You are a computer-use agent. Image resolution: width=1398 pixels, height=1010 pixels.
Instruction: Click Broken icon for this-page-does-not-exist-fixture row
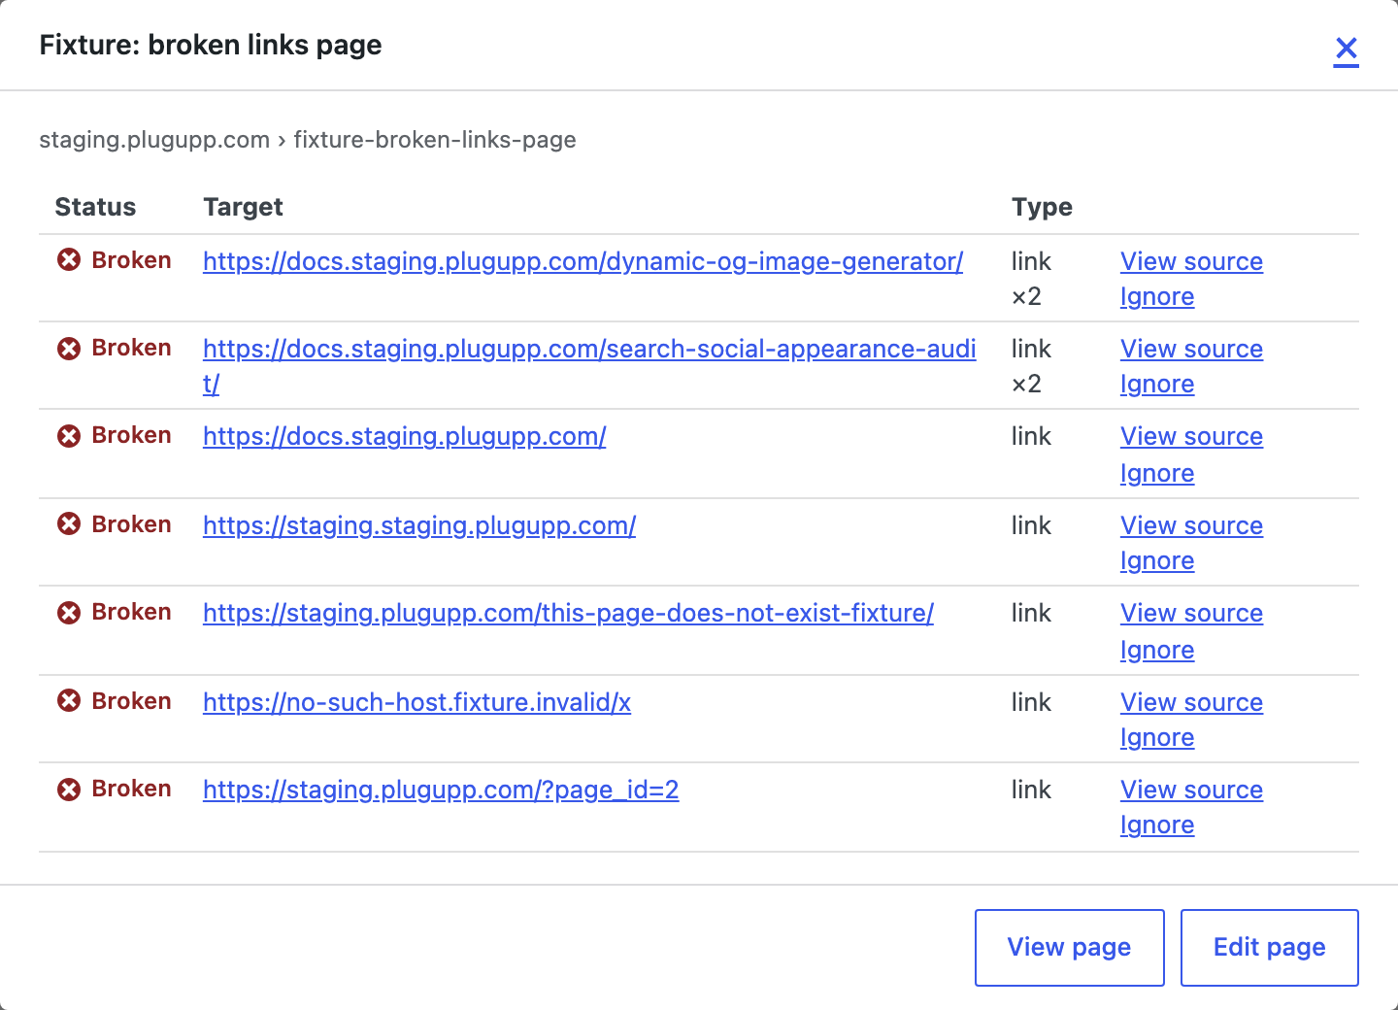pos(69,612)
